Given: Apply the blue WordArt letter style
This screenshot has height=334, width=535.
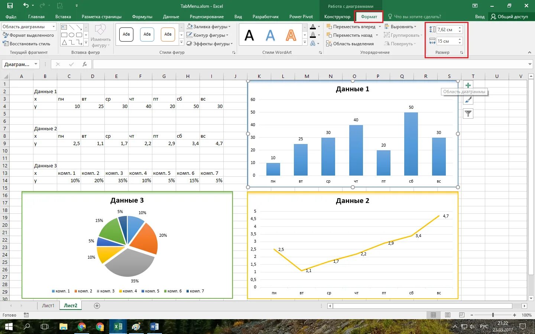Looking at the screenshot, I should tap(270, 35).
